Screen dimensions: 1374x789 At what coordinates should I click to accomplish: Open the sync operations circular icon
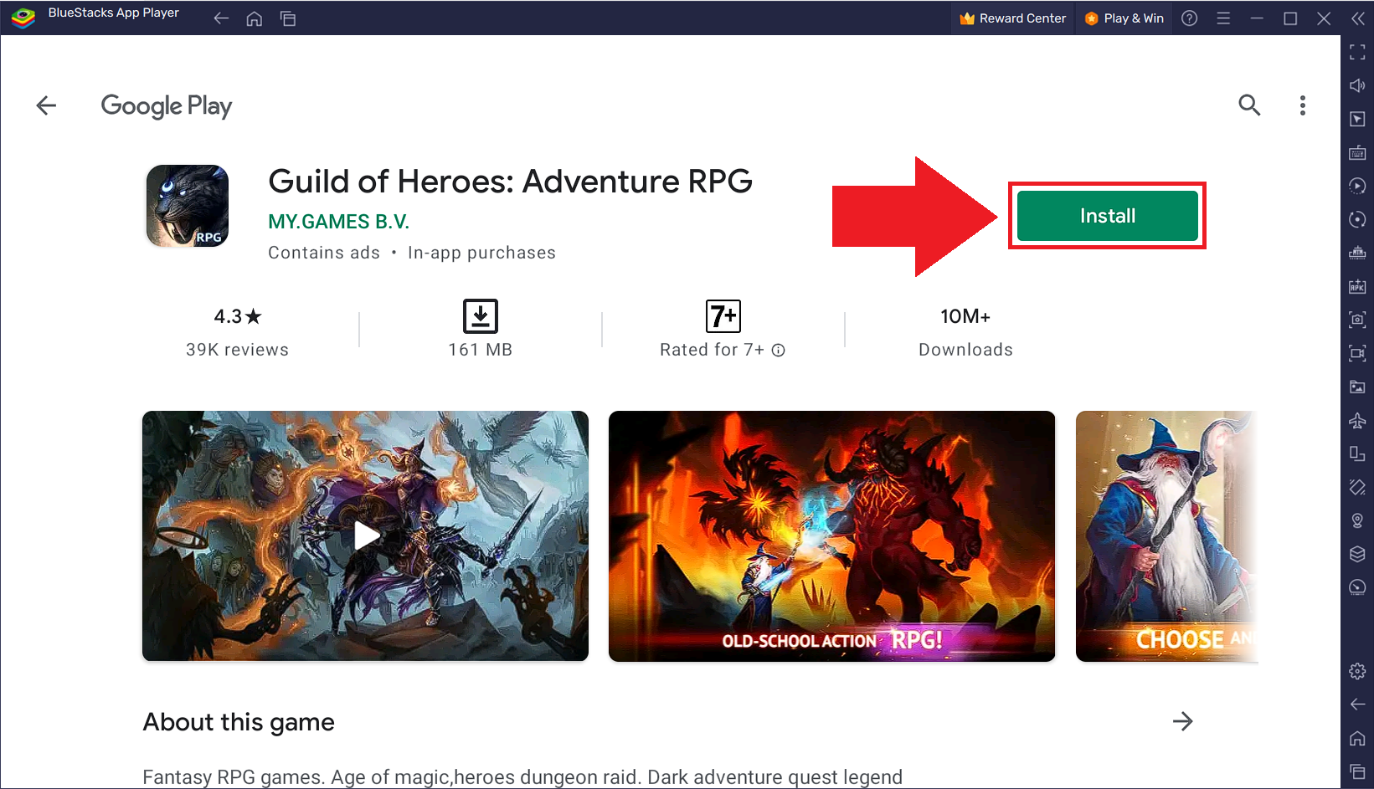1357,219
